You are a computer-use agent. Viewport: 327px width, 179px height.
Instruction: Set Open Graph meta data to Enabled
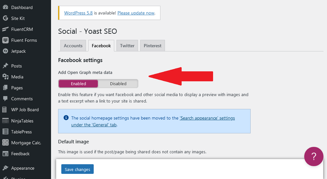(78, 84)
